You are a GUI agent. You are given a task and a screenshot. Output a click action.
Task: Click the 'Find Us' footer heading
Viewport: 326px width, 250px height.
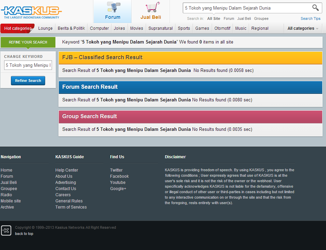(x=117, y=157)
